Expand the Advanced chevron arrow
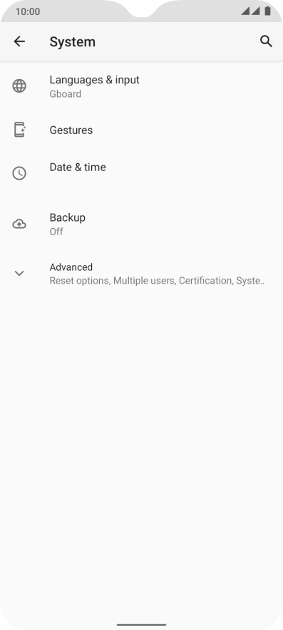 [19, 274]
